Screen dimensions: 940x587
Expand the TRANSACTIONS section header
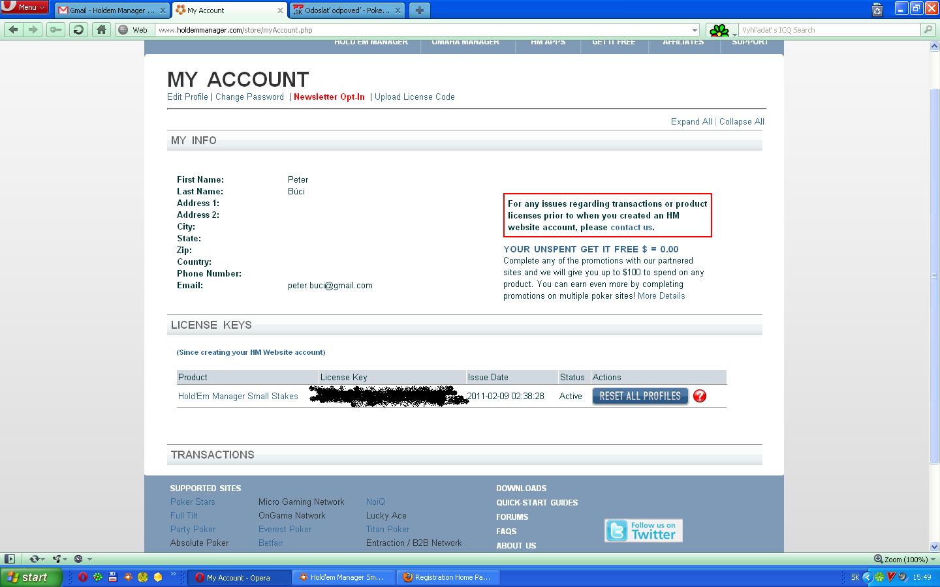pos(465,455)
